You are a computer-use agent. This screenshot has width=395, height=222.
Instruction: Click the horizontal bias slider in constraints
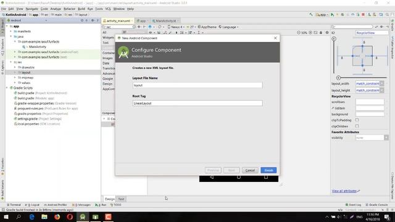[x=338, y=78]
